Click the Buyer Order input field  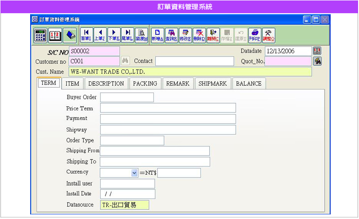tap(127, 97)
